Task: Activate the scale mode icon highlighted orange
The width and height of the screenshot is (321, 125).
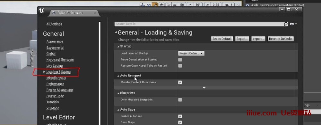Action: click(155, 5)
